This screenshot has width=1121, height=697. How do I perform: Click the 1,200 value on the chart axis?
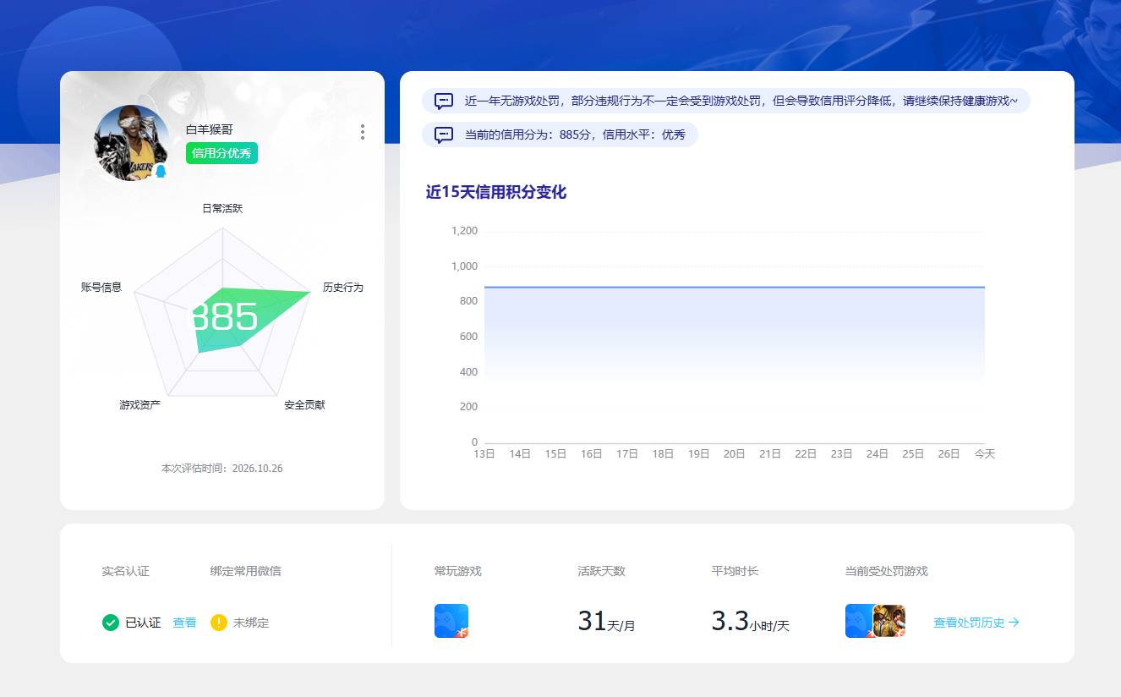pyautogui.click(x=464, y=231)
